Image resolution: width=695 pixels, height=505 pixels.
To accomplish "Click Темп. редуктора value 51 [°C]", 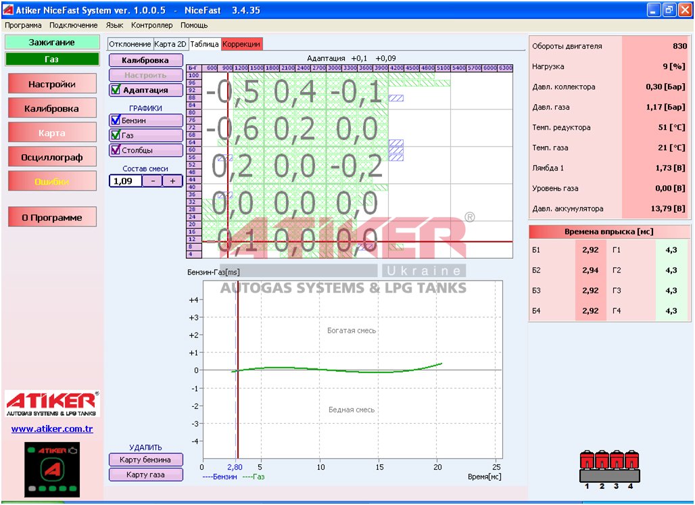I will [x=672, y=127].
